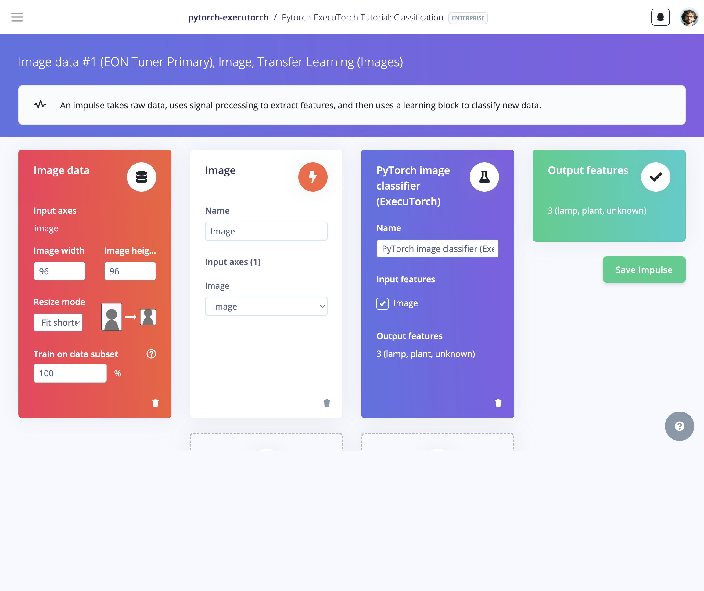The width and height of the screenshot is (704, 591).
Task: Edit the Image width field
Action: coord(59,271)
